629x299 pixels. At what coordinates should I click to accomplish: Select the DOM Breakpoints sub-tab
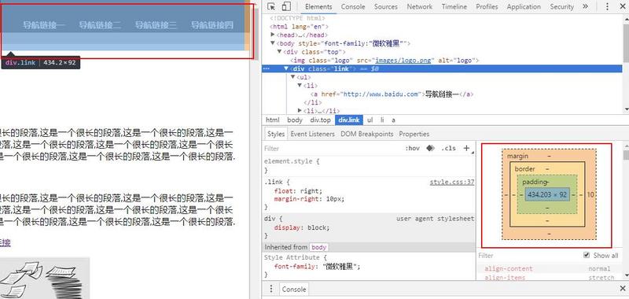tap(366, 134)
